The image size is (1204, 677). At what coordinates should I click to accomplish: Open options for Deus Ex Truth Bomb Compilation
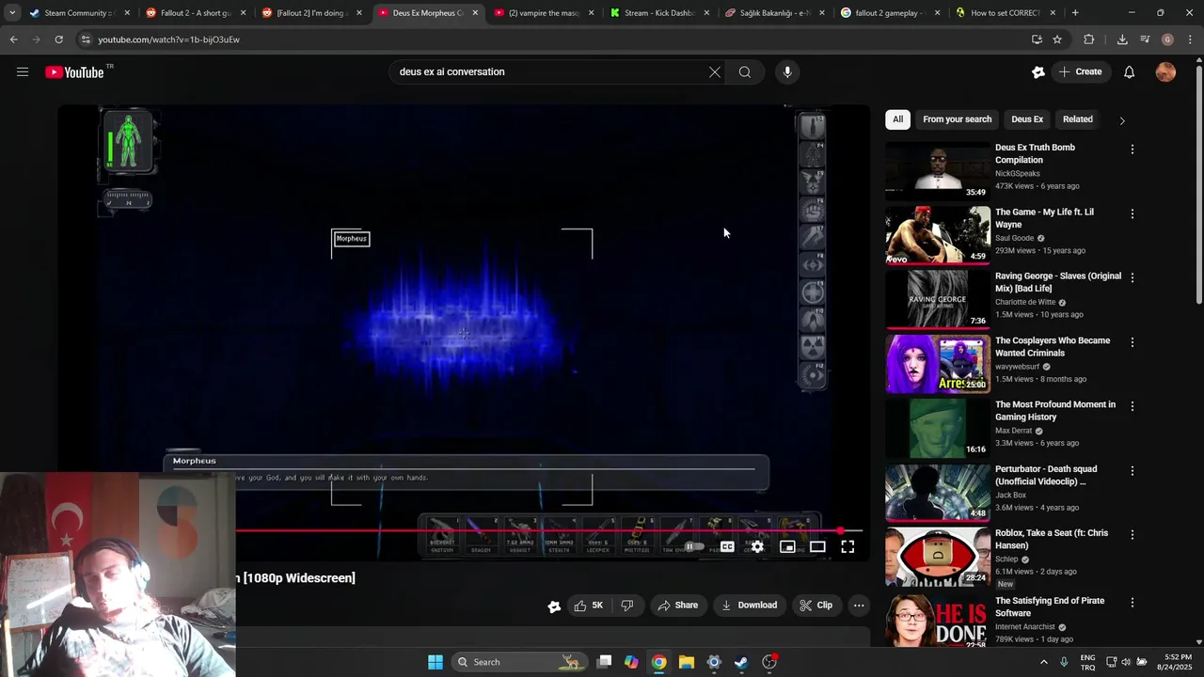(x=1133, y=150)
